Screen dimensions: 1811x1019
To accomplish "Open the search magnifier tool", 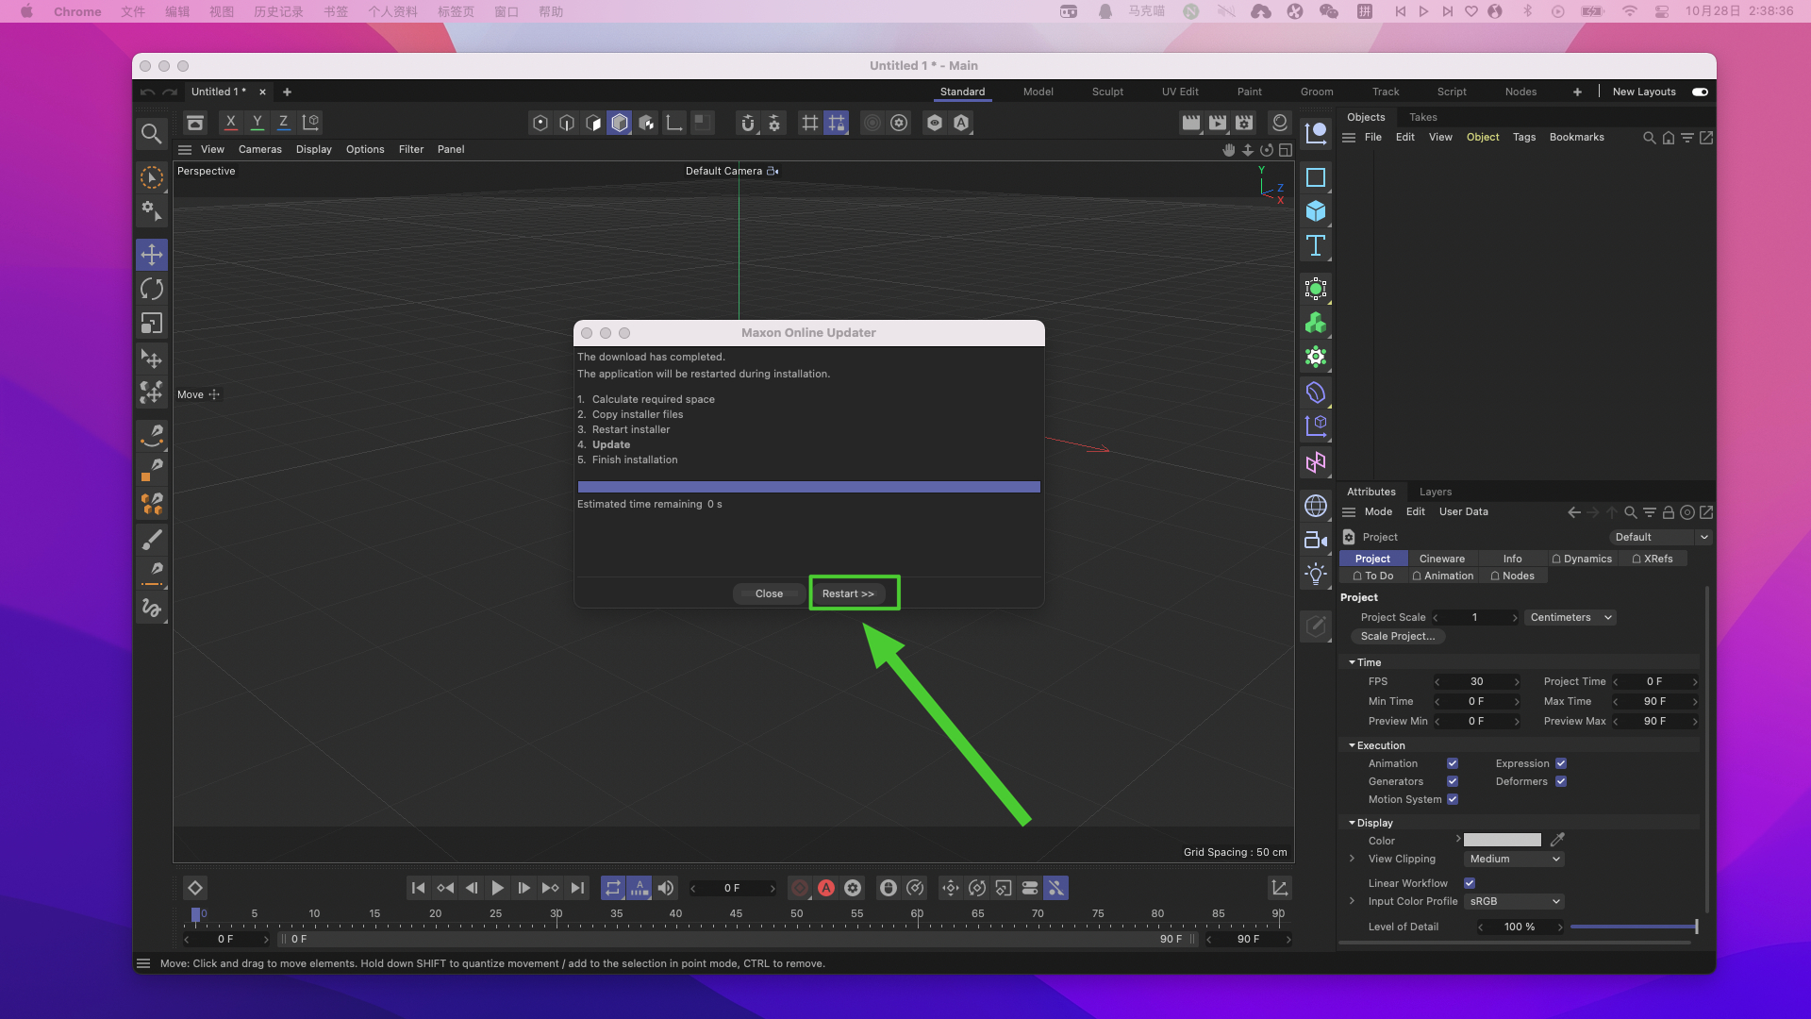I will point(151,133).
